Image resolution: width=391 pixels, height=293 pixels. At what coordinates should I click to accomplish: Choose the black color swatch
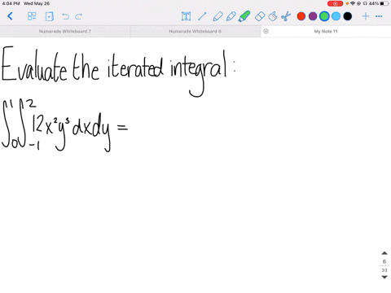348,16
